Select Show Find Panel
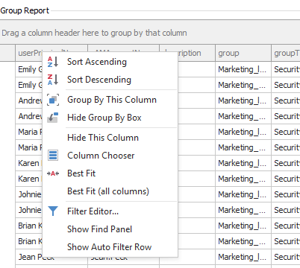The height and width of the screenshot is (268, 300). (110, 229)
